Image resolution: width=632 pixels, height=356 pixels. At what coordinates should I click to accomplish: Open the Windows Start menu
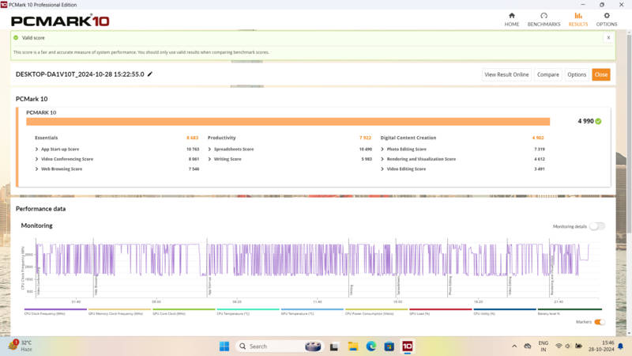[x=224, y=346]
